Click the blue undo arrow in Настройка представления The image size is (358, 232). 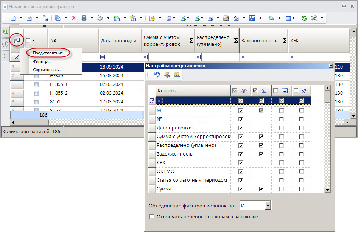point(157,75)
